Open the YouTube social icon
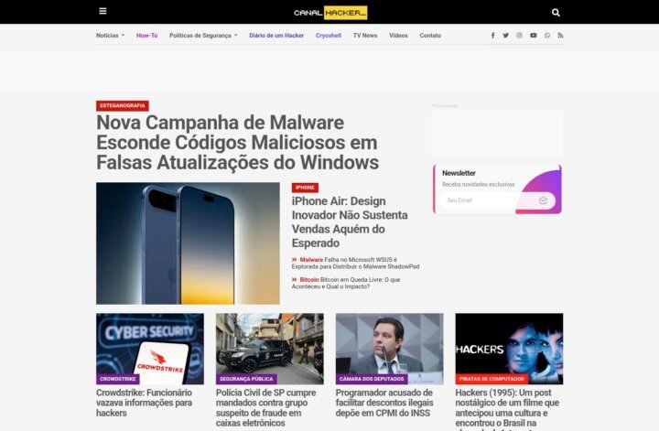This screenshot has height=431, width=659. (534, 36)
